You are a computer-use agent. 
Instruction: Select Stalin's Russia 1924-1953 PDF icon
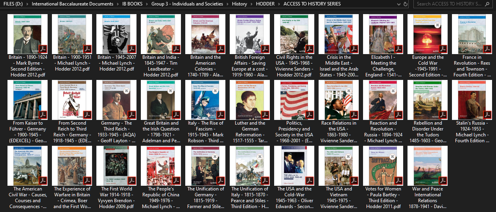pyautogui.click(x=472, y=100)
